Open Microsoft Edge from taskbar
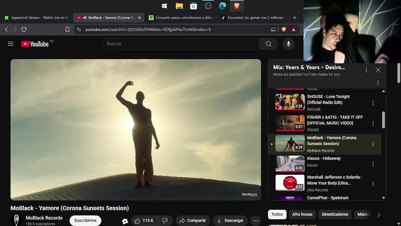This screenshot has width=401, height=226. coord(222,6)
